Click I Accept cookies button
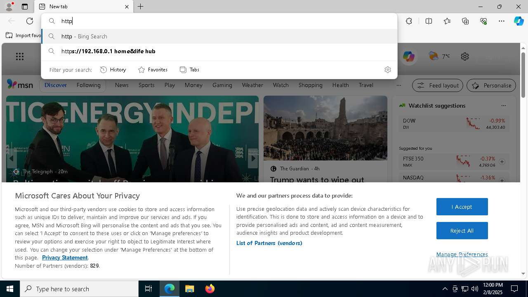Viewport: 528px width, 297px height. 462,207
